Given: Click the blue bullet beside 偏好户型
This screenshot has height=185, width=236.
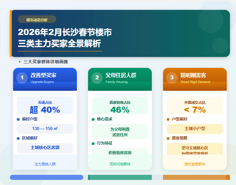Looking at the screenshot, I should [18, 119].
